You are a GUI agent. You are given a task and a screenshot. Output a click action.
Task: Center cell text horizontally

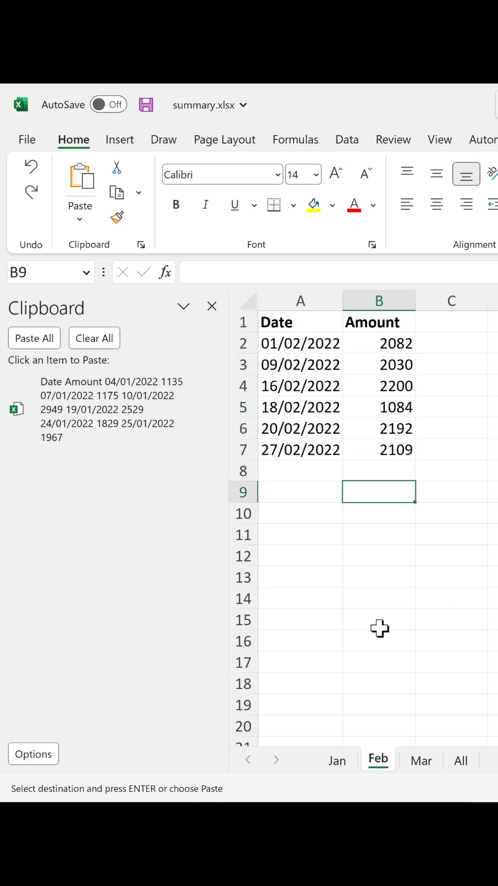pyautogui.click(x=436, y=204)
